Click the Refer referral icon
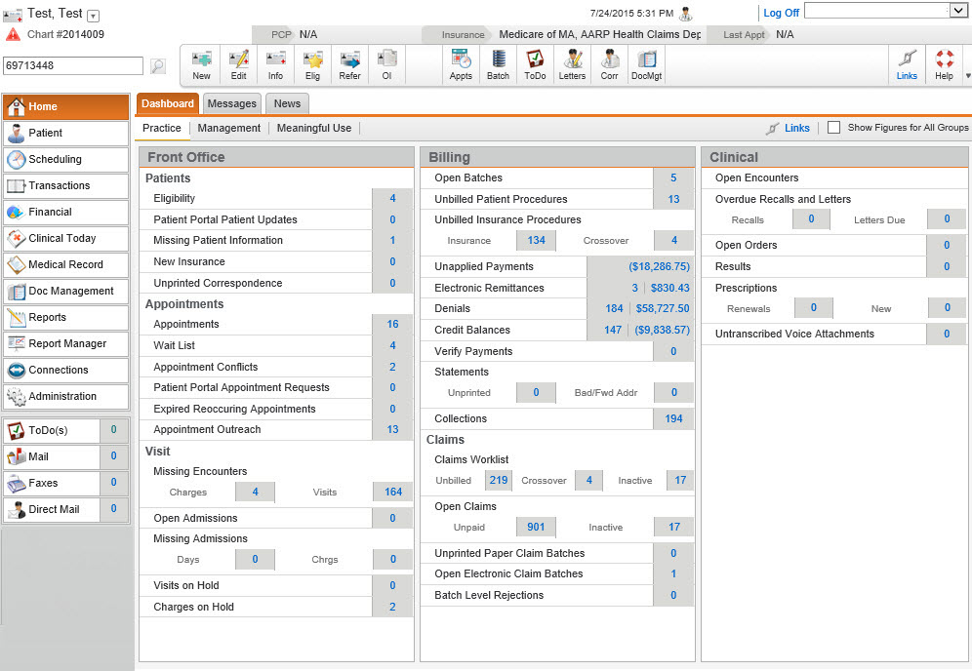Image resolution: width=972 pixels, height=671 pixels. [349, 64]
